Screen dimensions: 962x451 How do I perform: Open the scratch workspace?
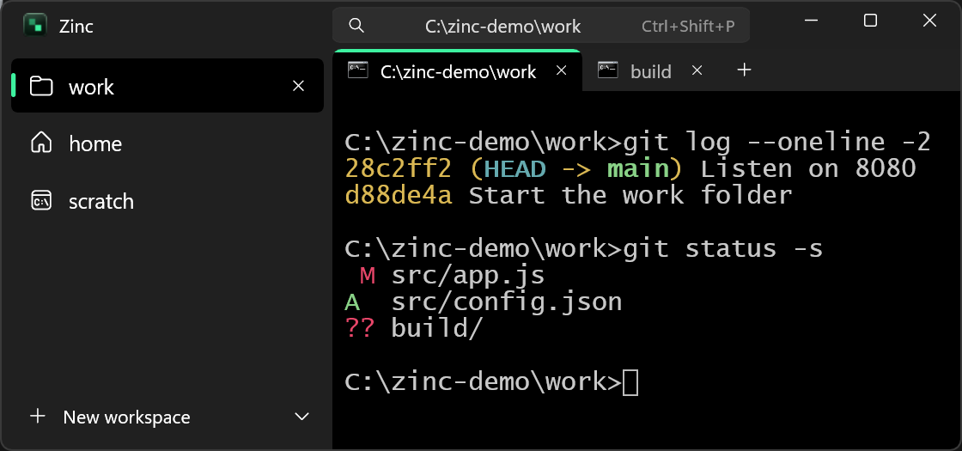click(x=167, y=201)
